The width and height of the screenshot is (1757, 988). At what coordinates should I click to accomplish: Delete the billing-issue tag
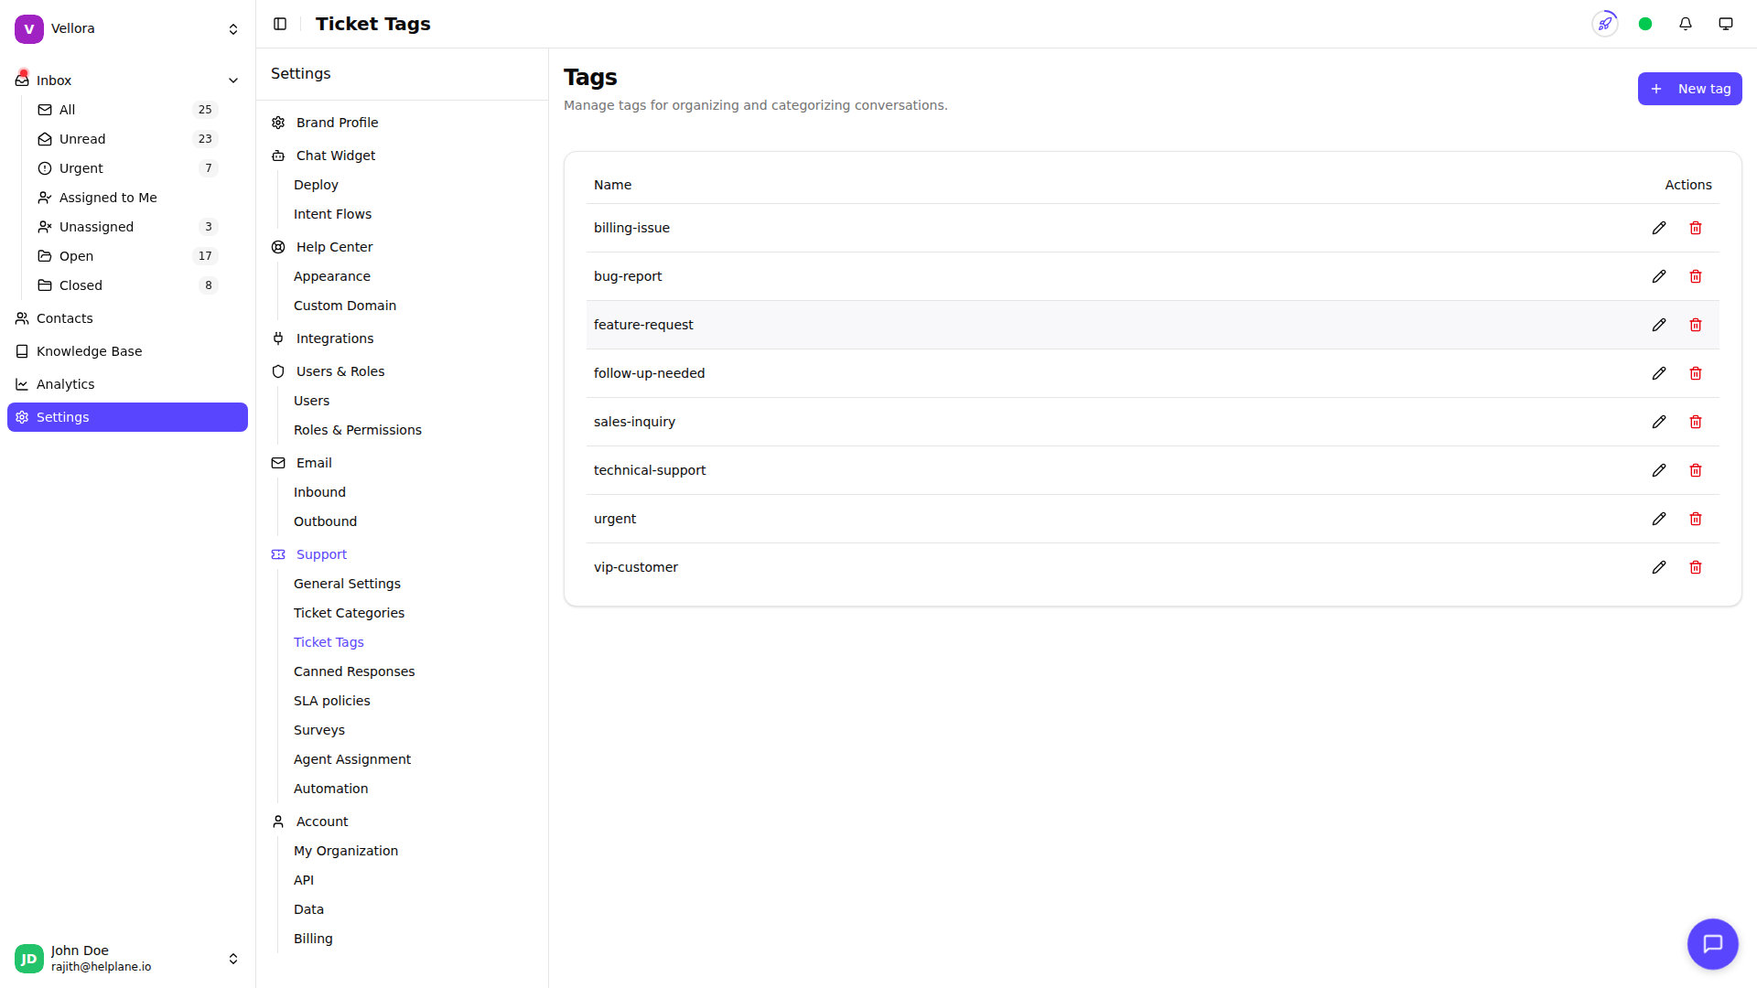click(1696, 228)
